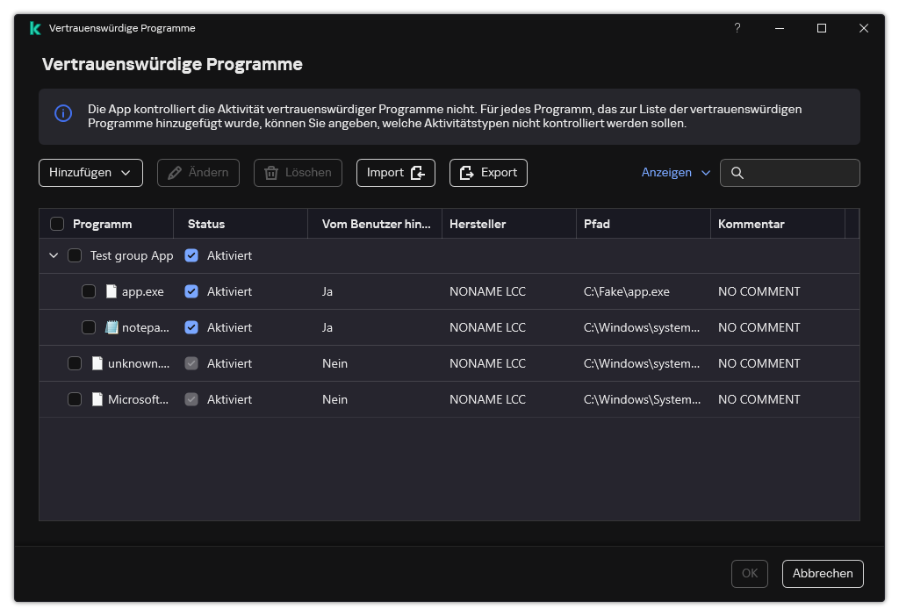Click the info icon in the notice banner
Screen dimensions: 899x616
[x=63, y=114]
